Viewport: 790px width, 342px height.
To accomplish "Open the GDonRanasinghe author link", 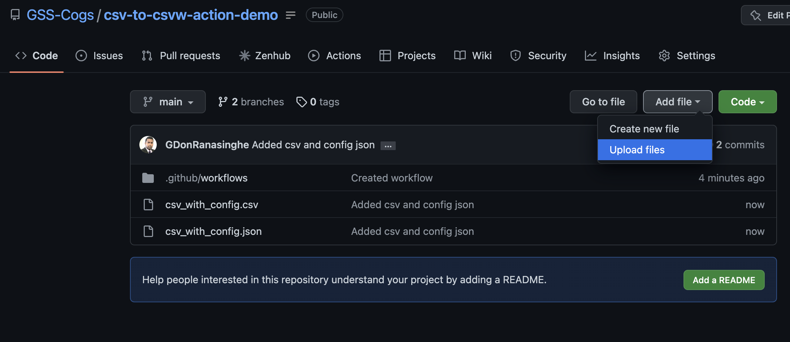I will click(207, 145).
